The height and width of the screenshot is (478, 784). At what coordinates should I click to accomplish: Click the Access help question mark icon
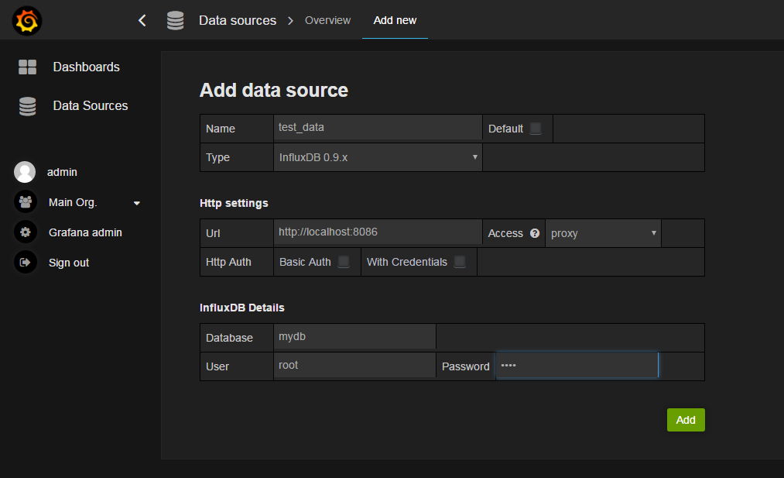(535, 233)
